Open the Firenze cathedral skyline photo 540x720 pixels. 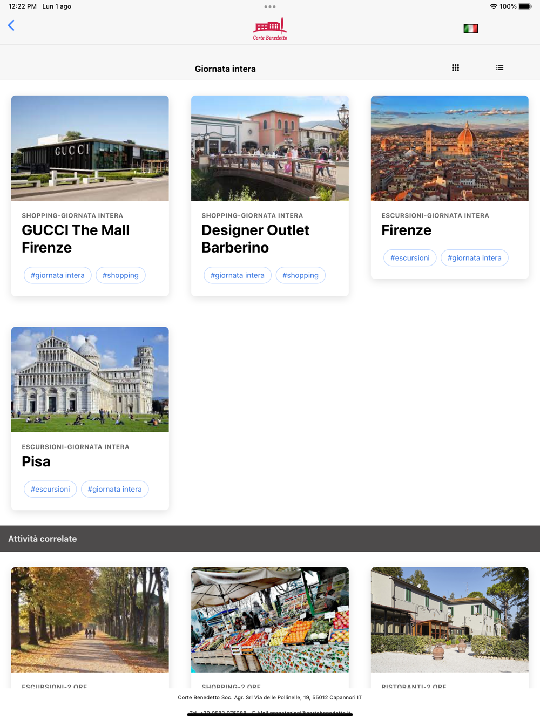coord(450,148)
